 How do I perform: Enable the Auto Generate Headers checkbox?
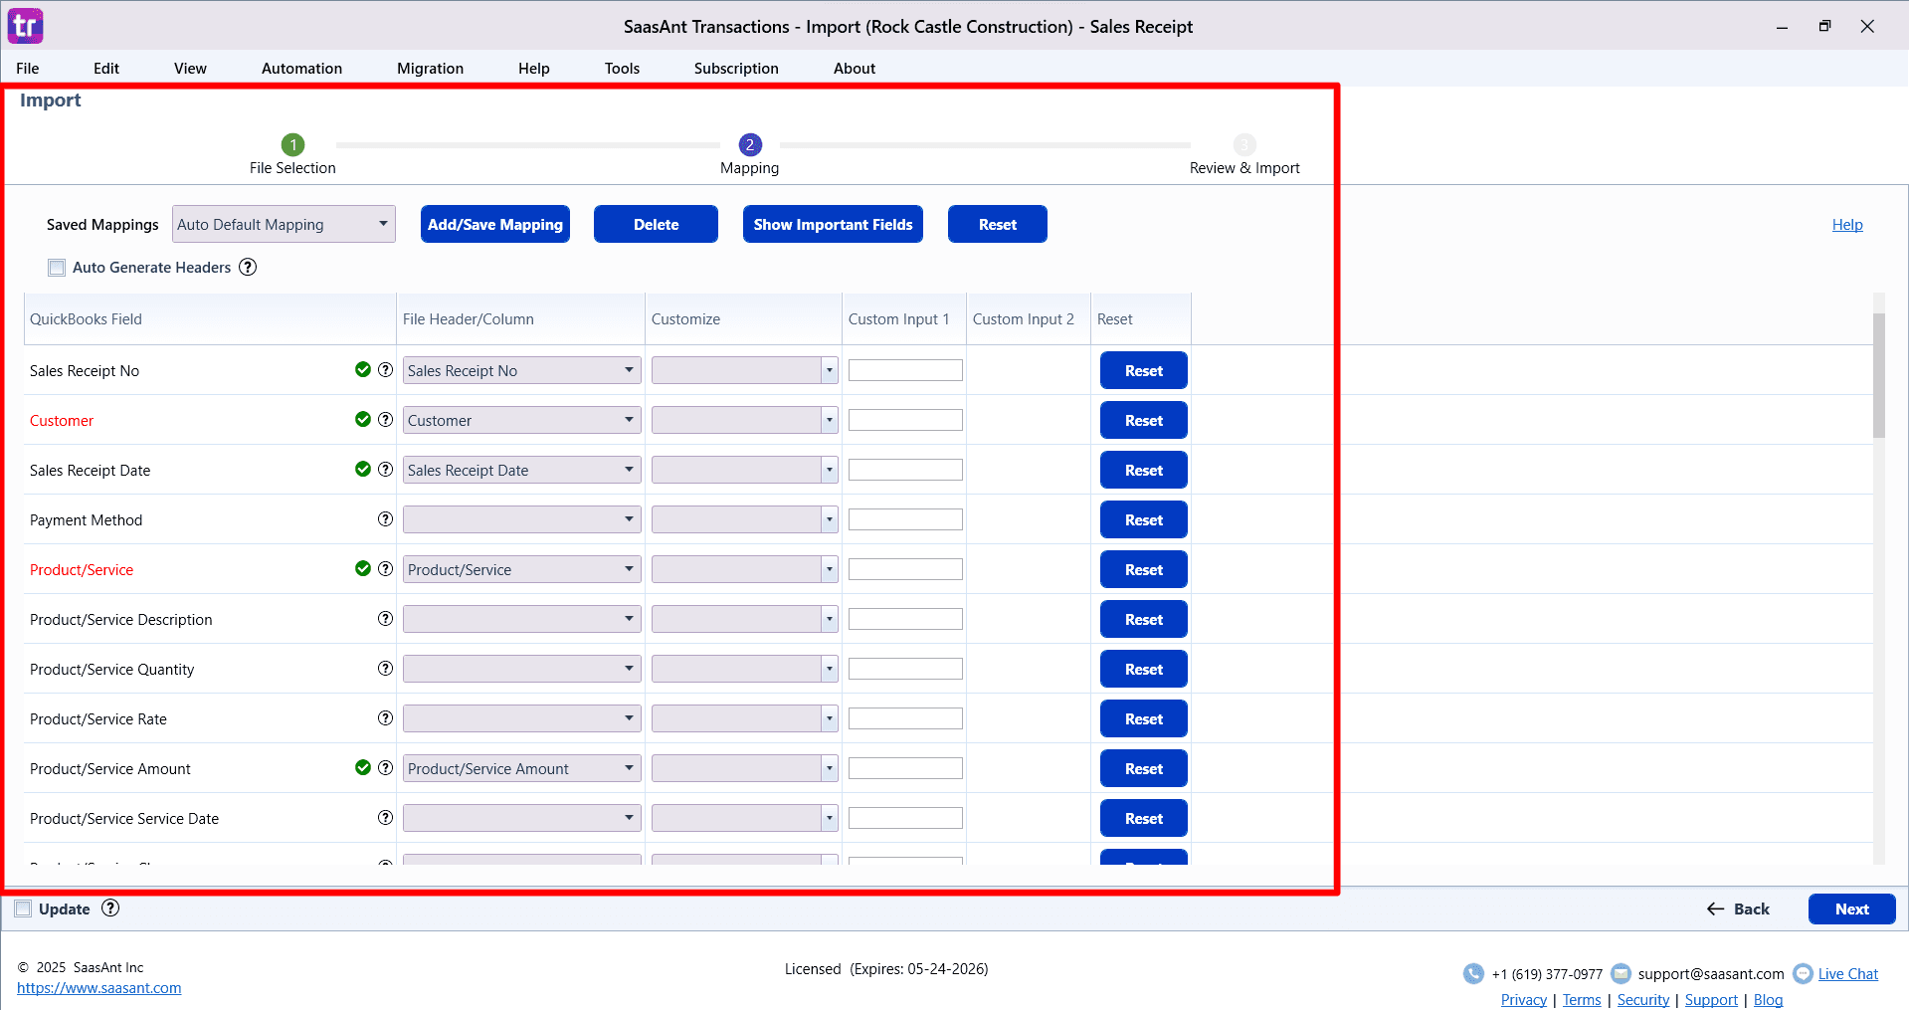(x=57, y=268)
